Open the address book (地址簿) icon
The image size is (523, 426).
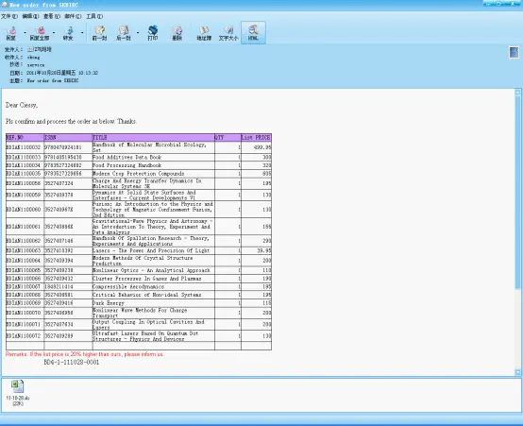coord(204,33)
